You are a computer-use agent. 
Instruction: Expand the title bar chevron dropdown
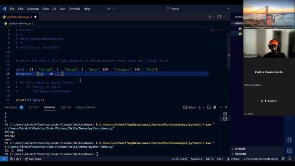pos(228,9)
